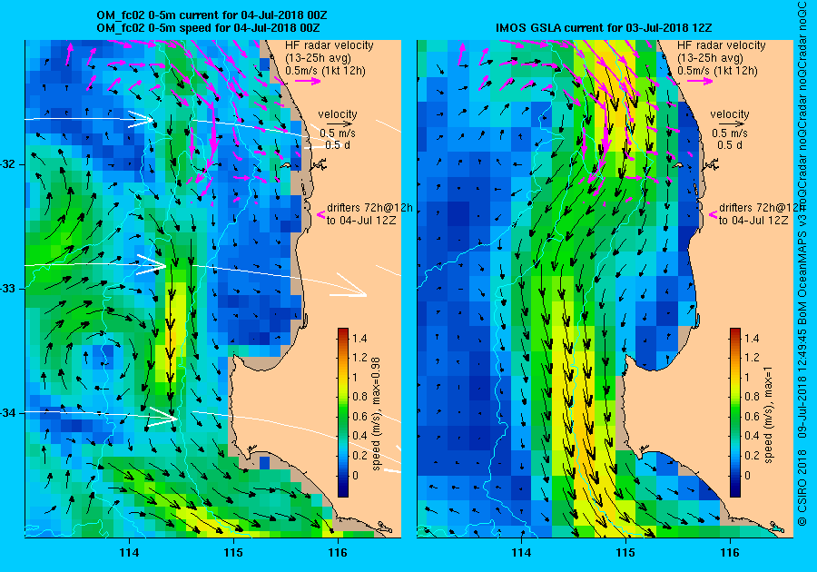Click the '116' longitude label under right map
This screenshot has height=572, width=817.
[x=730, y=553]
